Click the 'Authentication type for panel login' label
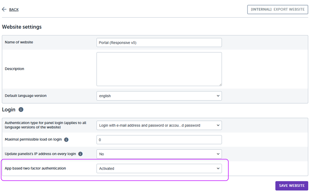Image resolution: width=312 pixels, height=195 pixels. pos(45,125)
